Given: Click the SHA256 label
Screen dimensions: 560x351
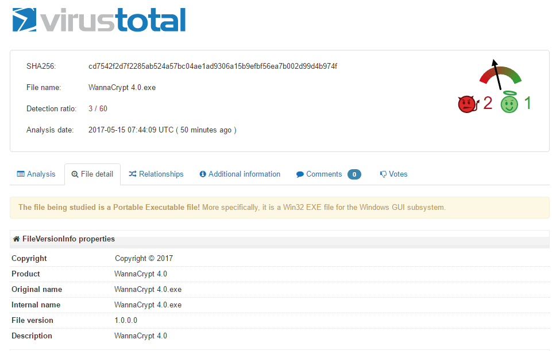Looking at the screenshot, I should 41,67.
